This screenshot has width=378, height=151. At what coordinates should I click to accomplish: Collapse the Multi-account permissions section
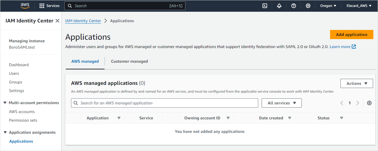click(5, 103)
